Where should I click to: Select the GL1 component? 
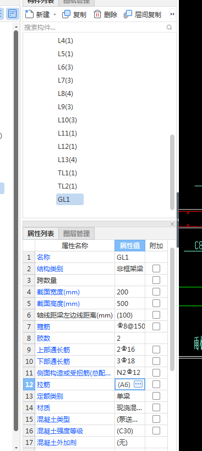click(70, 200)
